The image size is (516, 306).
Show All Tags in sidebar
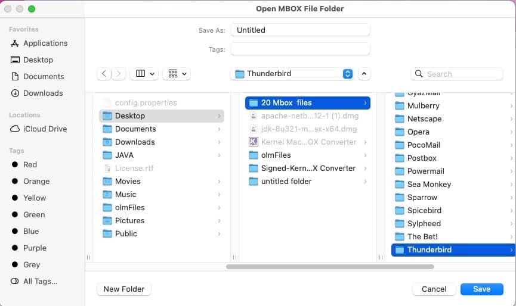(34, 282)
